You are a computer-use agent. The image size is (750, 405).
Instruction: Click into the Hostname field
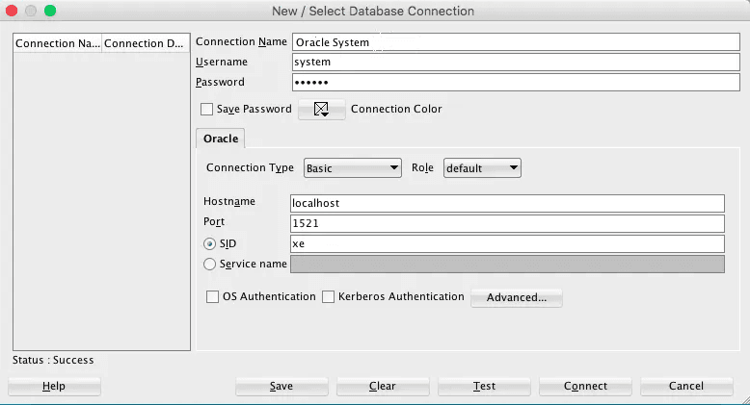(507, 204)
